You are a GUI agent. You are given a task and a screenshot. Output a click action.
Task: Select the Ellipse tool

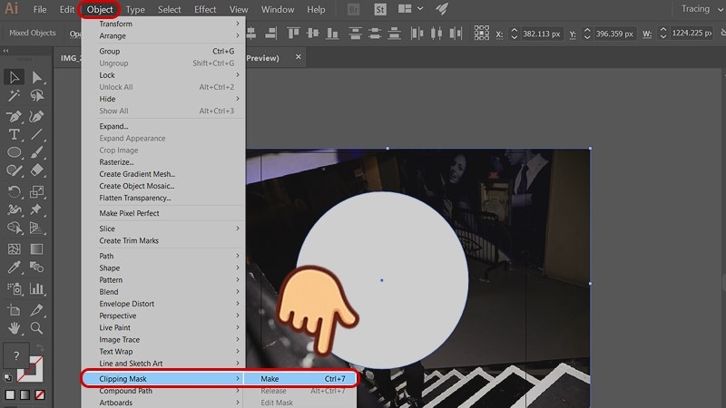pos(14,152)
